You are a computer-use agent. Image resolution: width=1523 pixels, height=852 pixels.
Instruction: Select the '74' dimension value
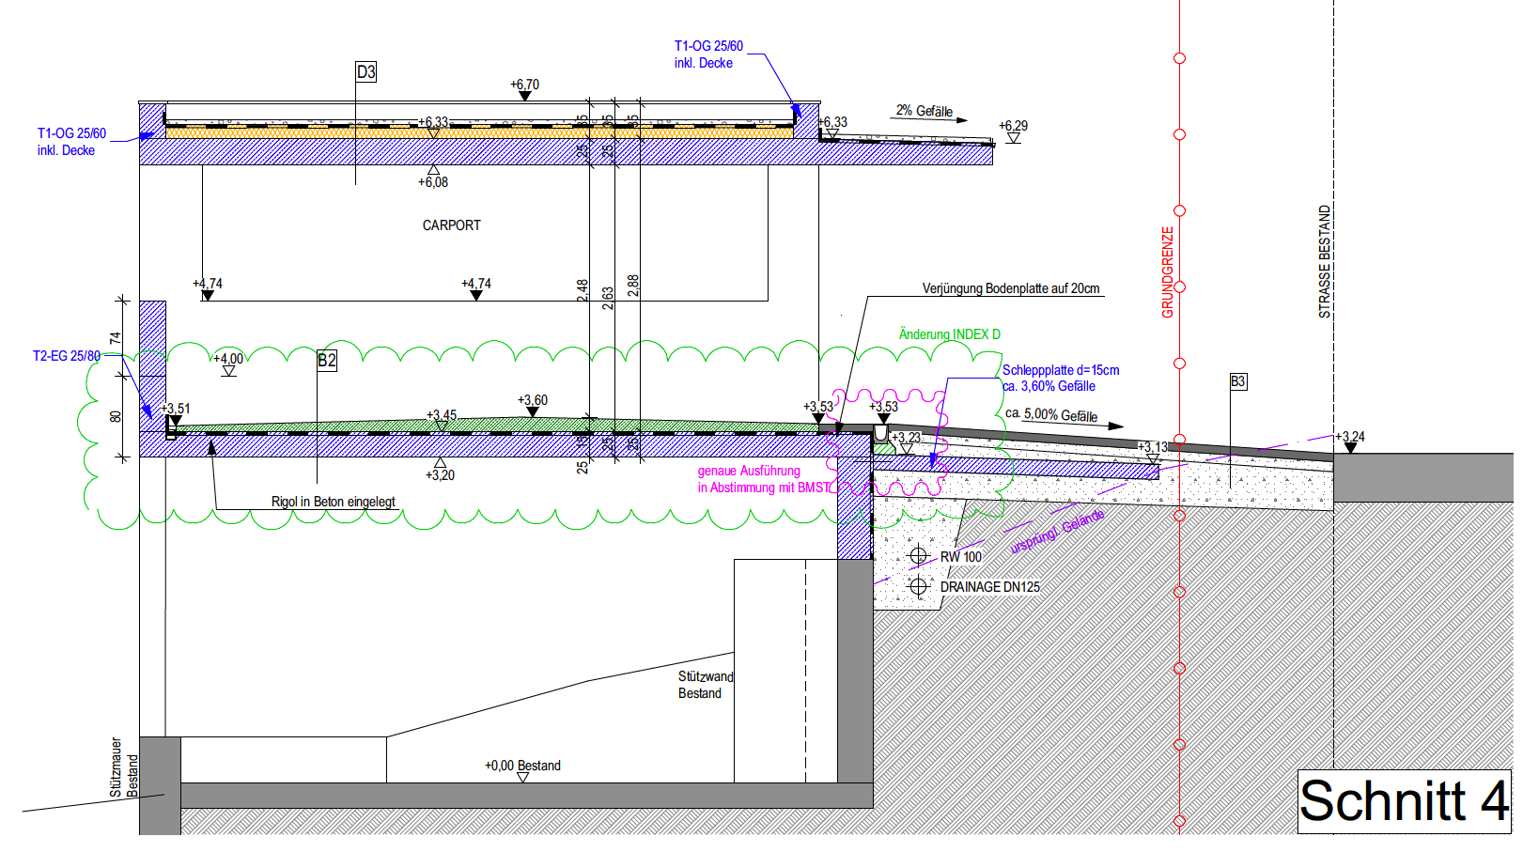(115, 338)
